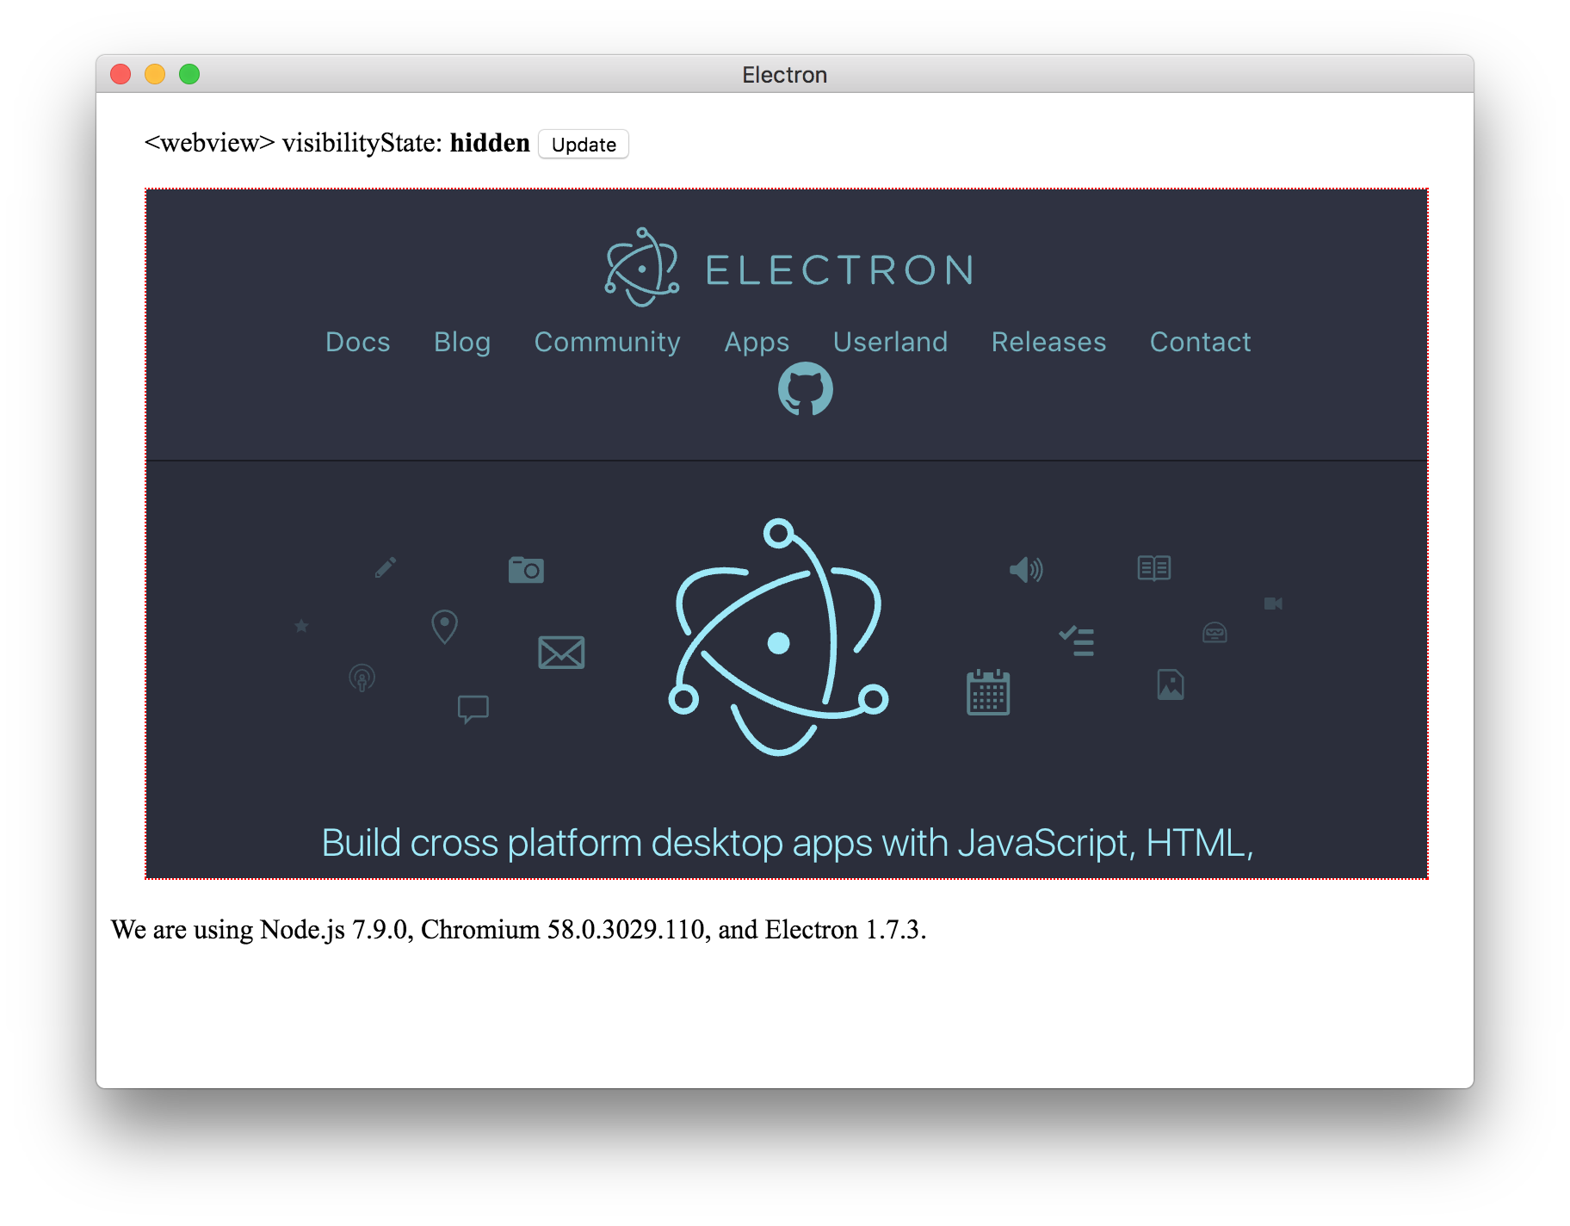
Task: Open the Contact link
Action: [x=1200, y=342]
